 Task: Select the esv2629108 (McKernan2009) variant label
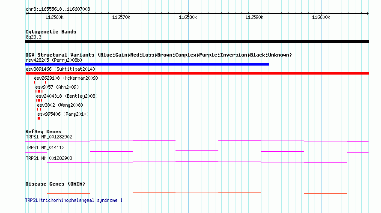[x=66, y=78]
